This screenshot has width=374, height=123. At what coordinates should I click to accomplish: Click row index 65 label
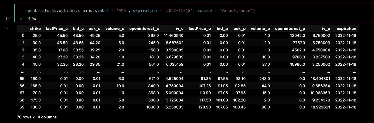(x=22, y=79)
